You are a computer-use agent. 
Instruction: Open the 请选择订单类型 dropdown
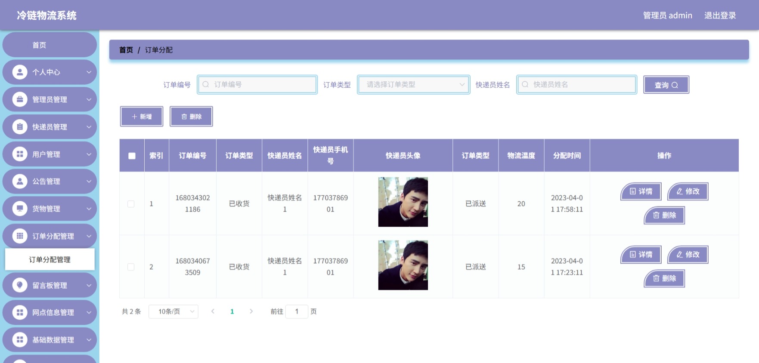coord(413,84)
